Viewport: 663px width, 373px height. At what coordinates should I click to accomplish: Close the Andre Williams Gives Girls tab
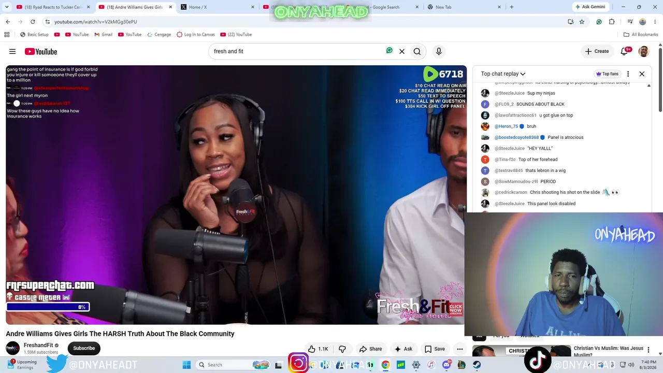tap(170, 7)
